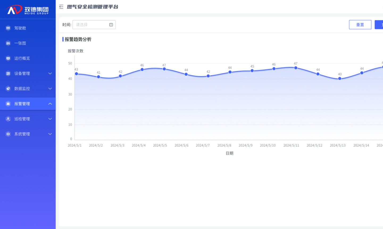This screenshot has height=229, width=383.
Task: Select the 驾驶舱 dashboard icon
Action: click(x=8, y=28)
